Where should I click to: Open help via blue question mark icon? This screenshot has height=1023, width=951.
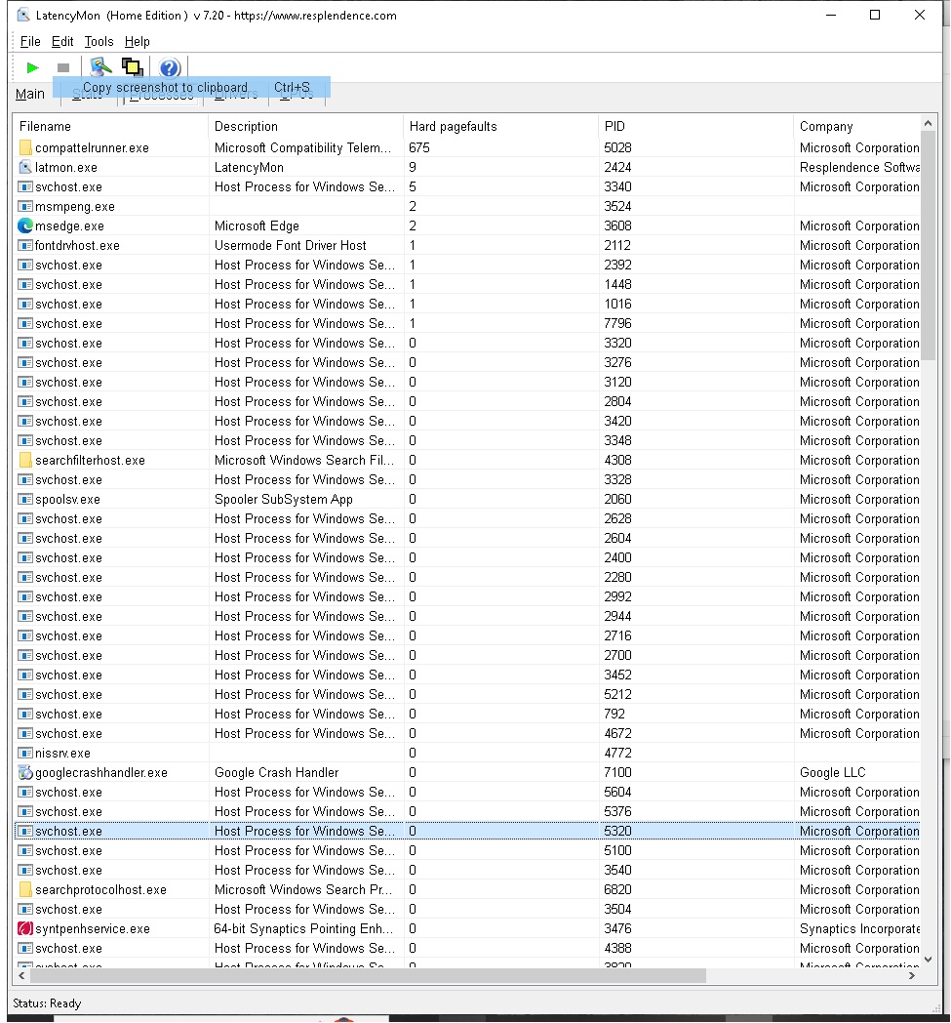170,67
